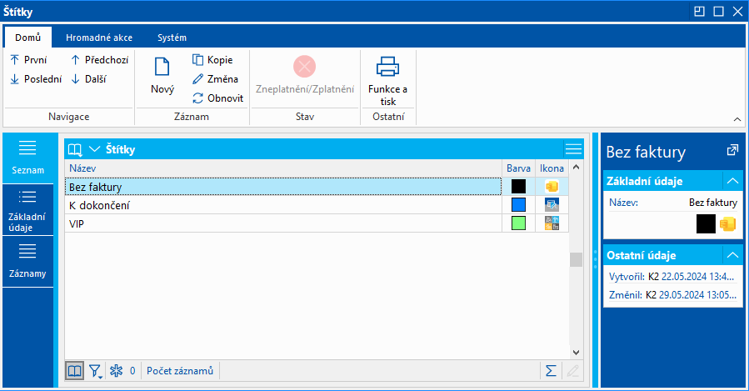Click the Barva column header
Screen dimensions: 749x391
coord(519,168)
